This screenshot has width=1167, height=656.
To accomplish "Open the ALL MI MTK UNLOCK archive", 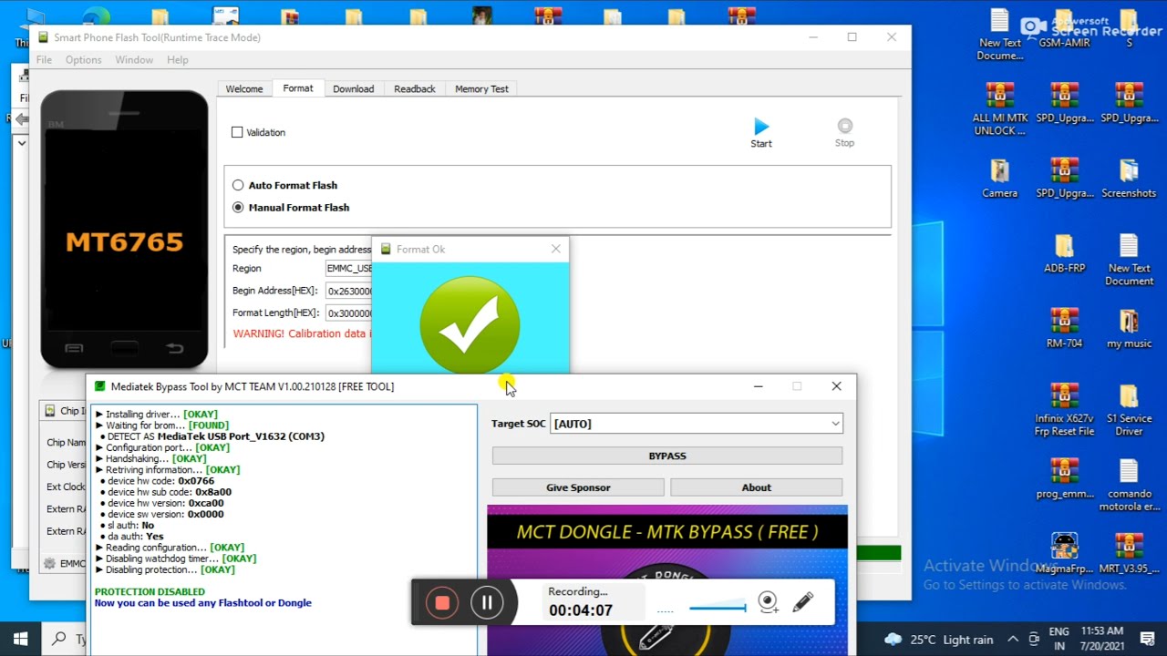I will (1000, 109).
